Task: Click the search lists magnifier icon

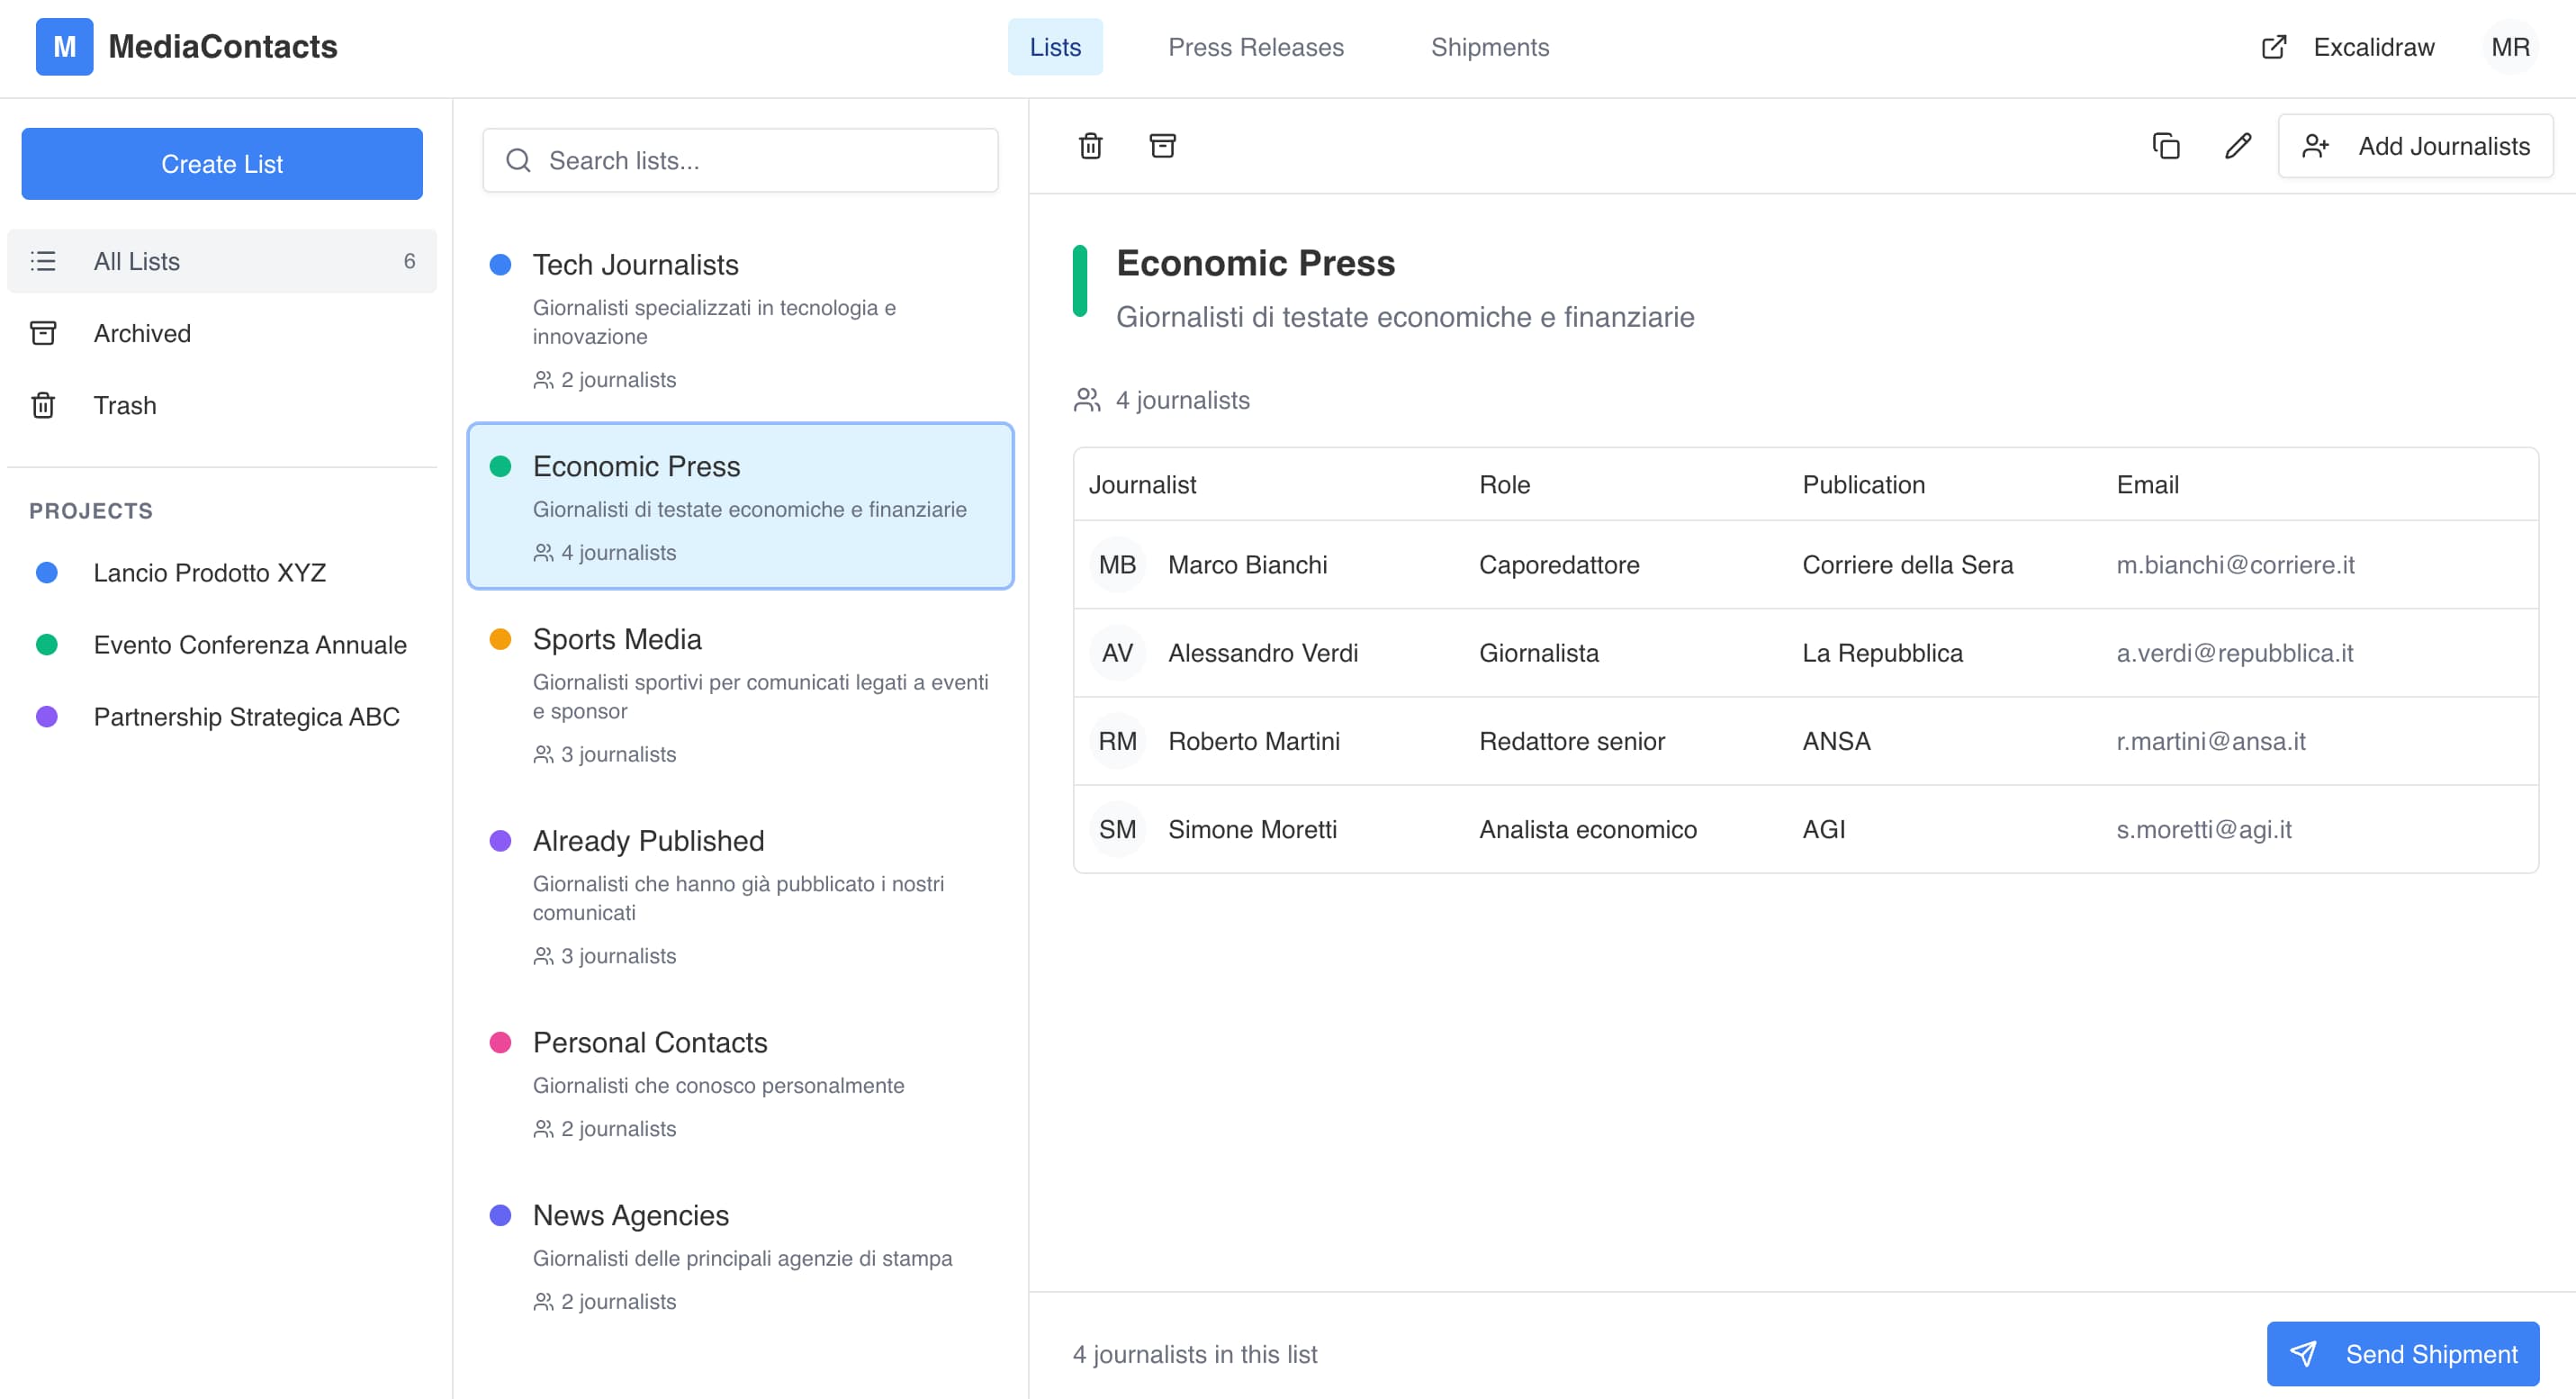Action: pyautogui.click(x=519, y=160)
